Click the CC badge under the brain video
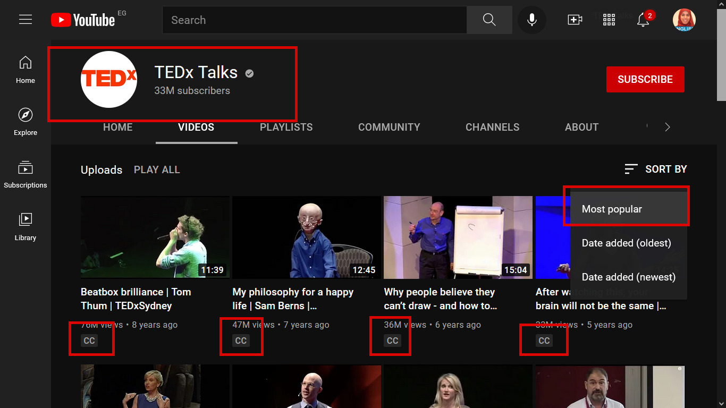 click(x=544, y=341)
